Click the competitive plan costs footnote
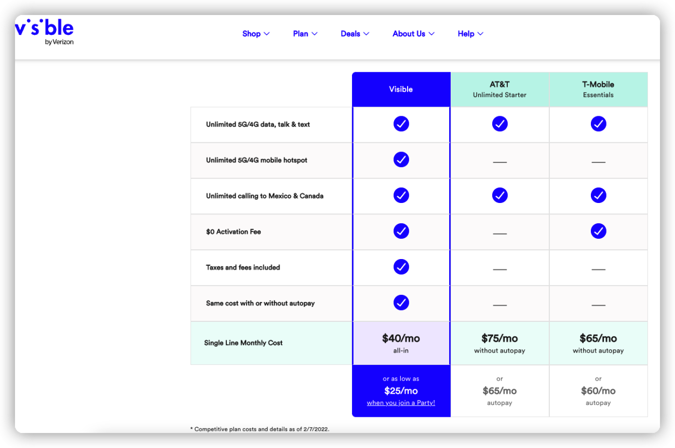675x448 pixels. tap(260, 429)
